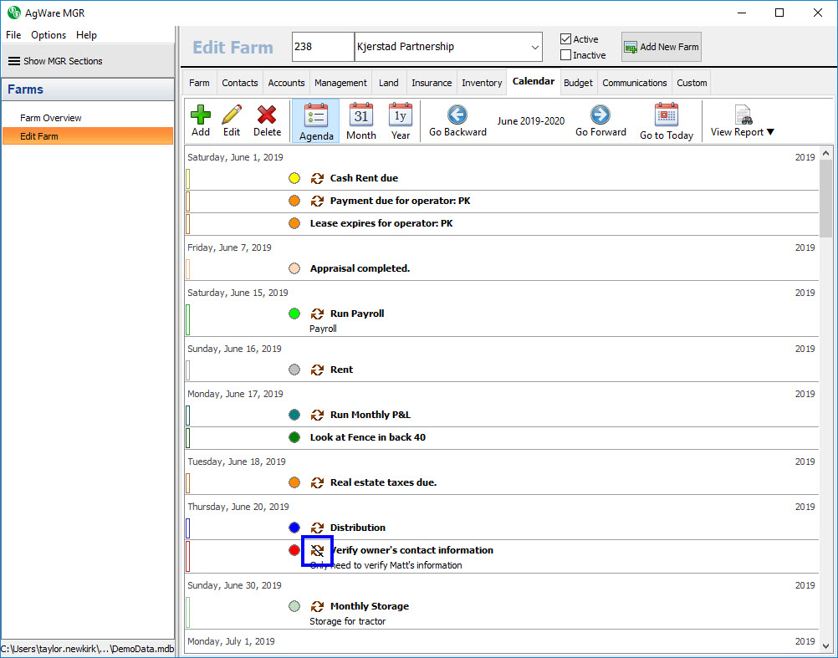Check the Inactive checkbox

point(566,55)
